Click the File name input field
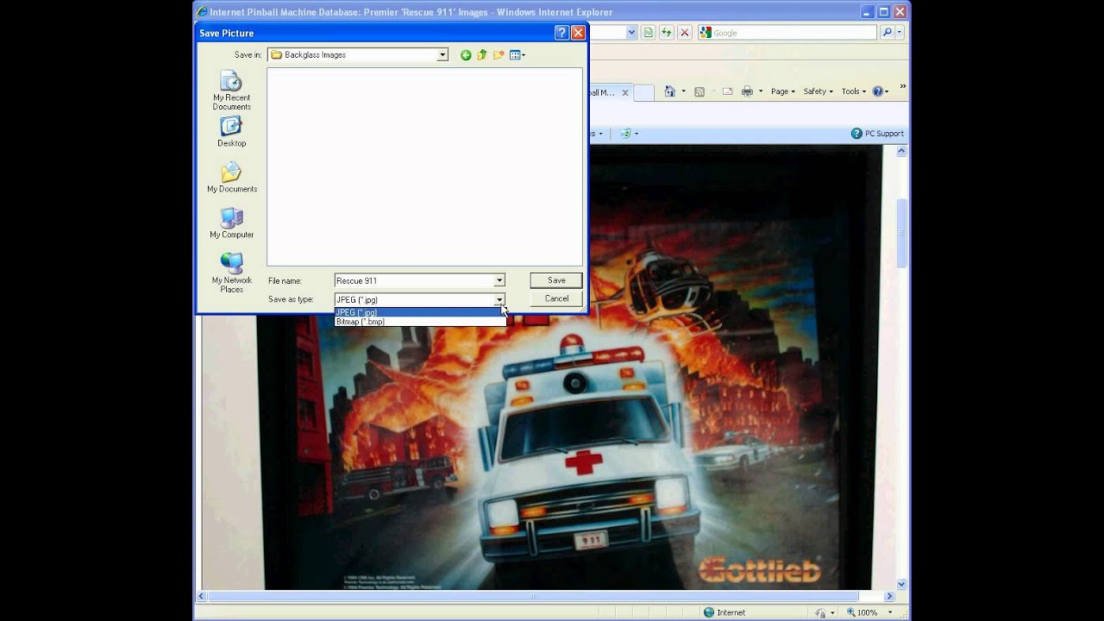The image size is (1104, 621). (x=414, y=281)
